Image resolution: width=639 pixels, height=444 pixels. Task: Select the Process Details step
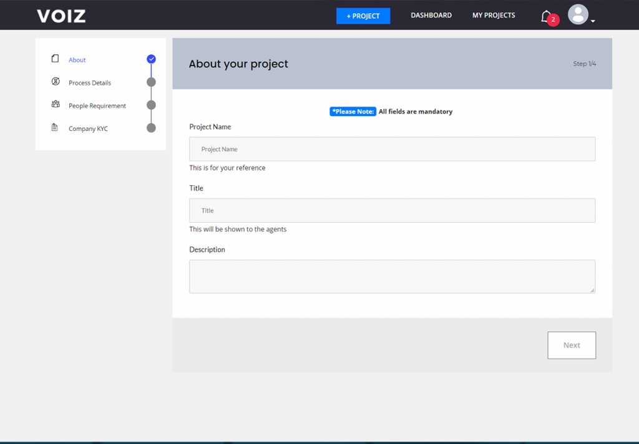[90, 83]
